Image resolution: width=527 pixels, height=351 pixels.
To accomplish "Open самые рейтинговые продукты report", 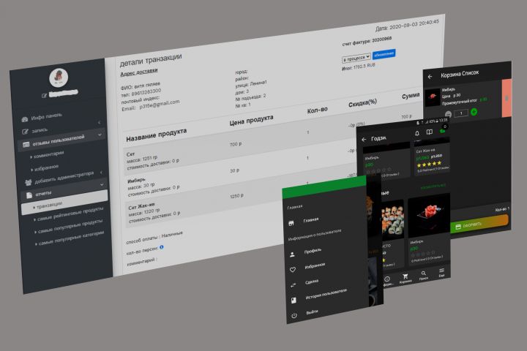I will 70,214.
